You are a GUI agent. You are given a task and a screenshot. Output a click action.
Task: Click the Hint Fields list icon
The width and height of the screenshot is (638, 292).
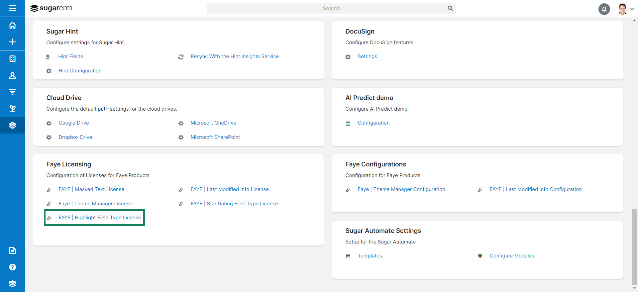click(x=49, y=57)
